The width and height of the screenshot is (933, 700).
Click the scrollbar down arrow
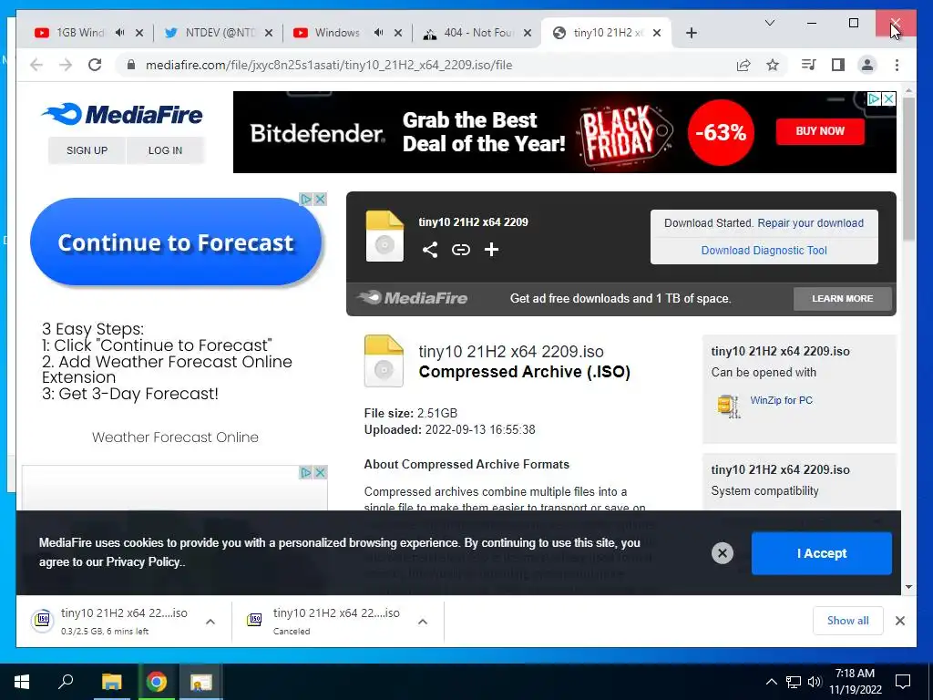click(908, 587)
